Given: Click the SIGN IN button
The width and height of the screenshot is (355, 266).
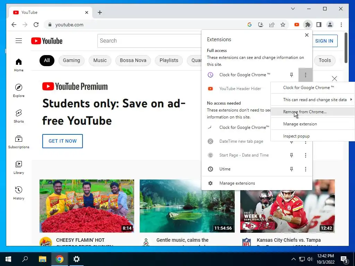Looking at the screenshot, I should pyautogui.click(x=324, y=41).
